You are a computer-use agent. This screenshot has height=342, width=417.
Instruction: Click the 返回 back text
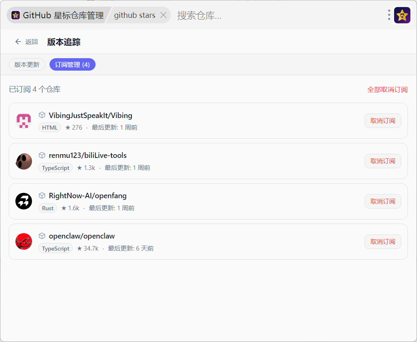[31, 42]
